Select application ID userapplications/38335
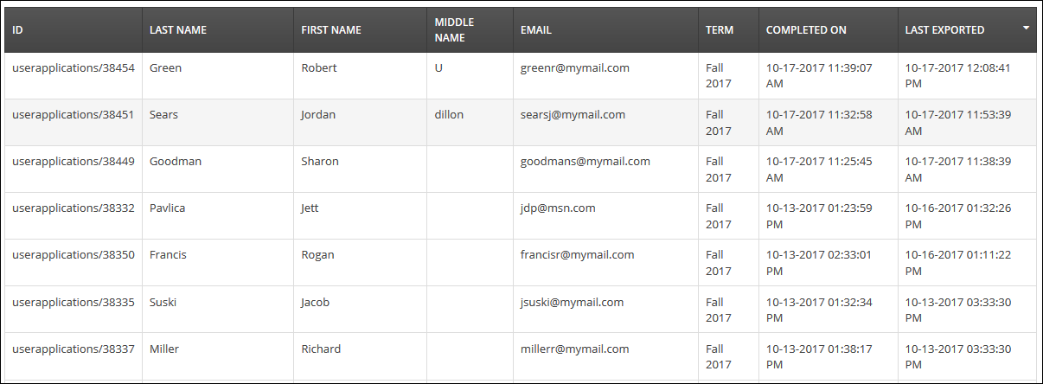Image resolution: width=1043 pixels, height=384 pixels. click(x=74, y=302)
